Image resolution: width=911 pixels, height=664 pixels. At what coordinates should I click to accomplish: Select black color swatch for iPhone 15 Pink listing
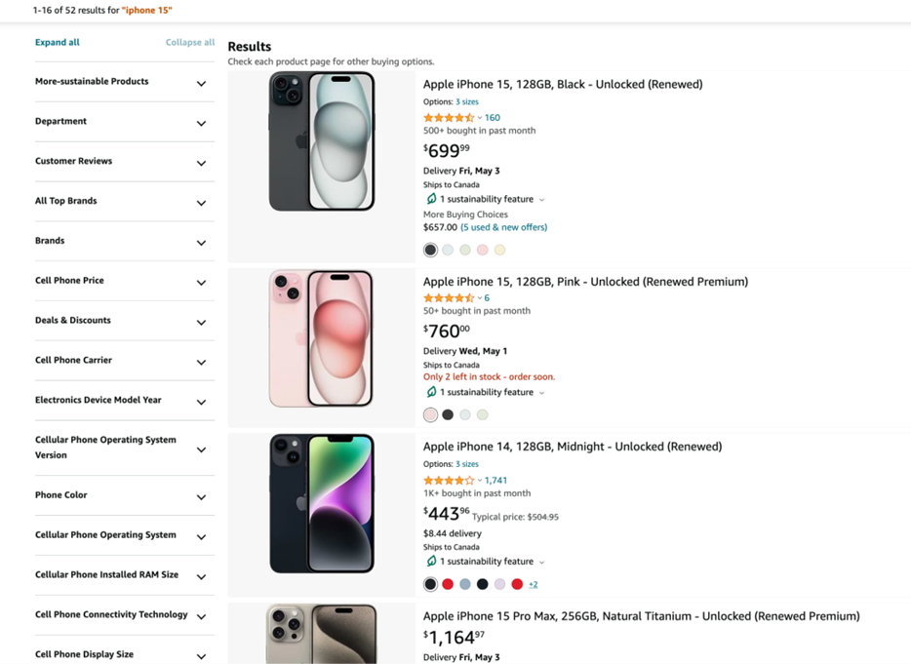[448, 414]
